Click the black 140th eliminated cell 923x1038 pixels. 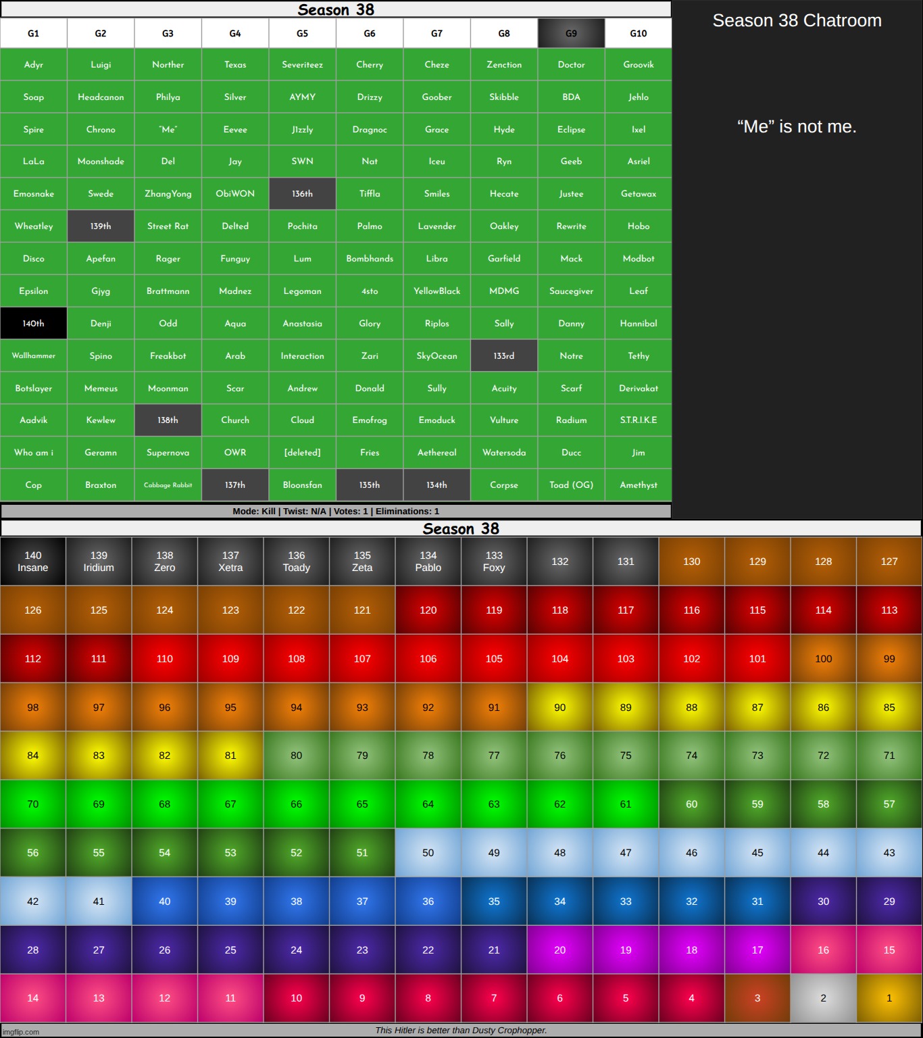click(x=33, y=323)
